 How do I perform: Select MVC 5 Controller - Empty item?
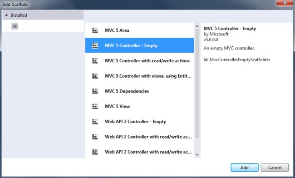click(140, 45)
